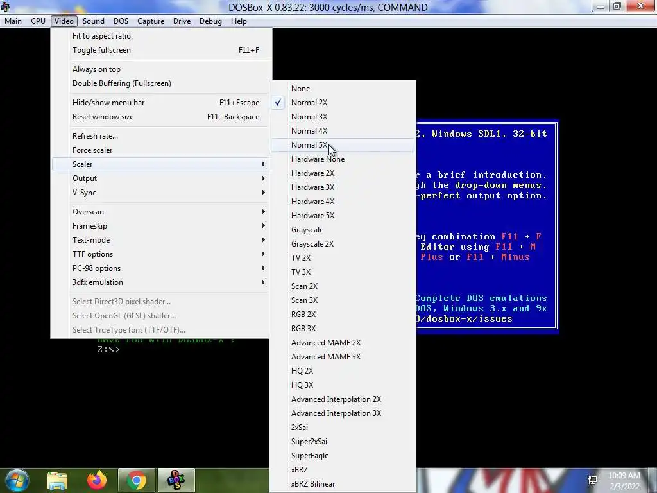Open the DOS menu
This screenshot has height=493, width=657.
pos(121,21)
